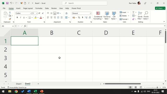Activate the Format Painter brush
Screen dimensions: 167x94
10,19
